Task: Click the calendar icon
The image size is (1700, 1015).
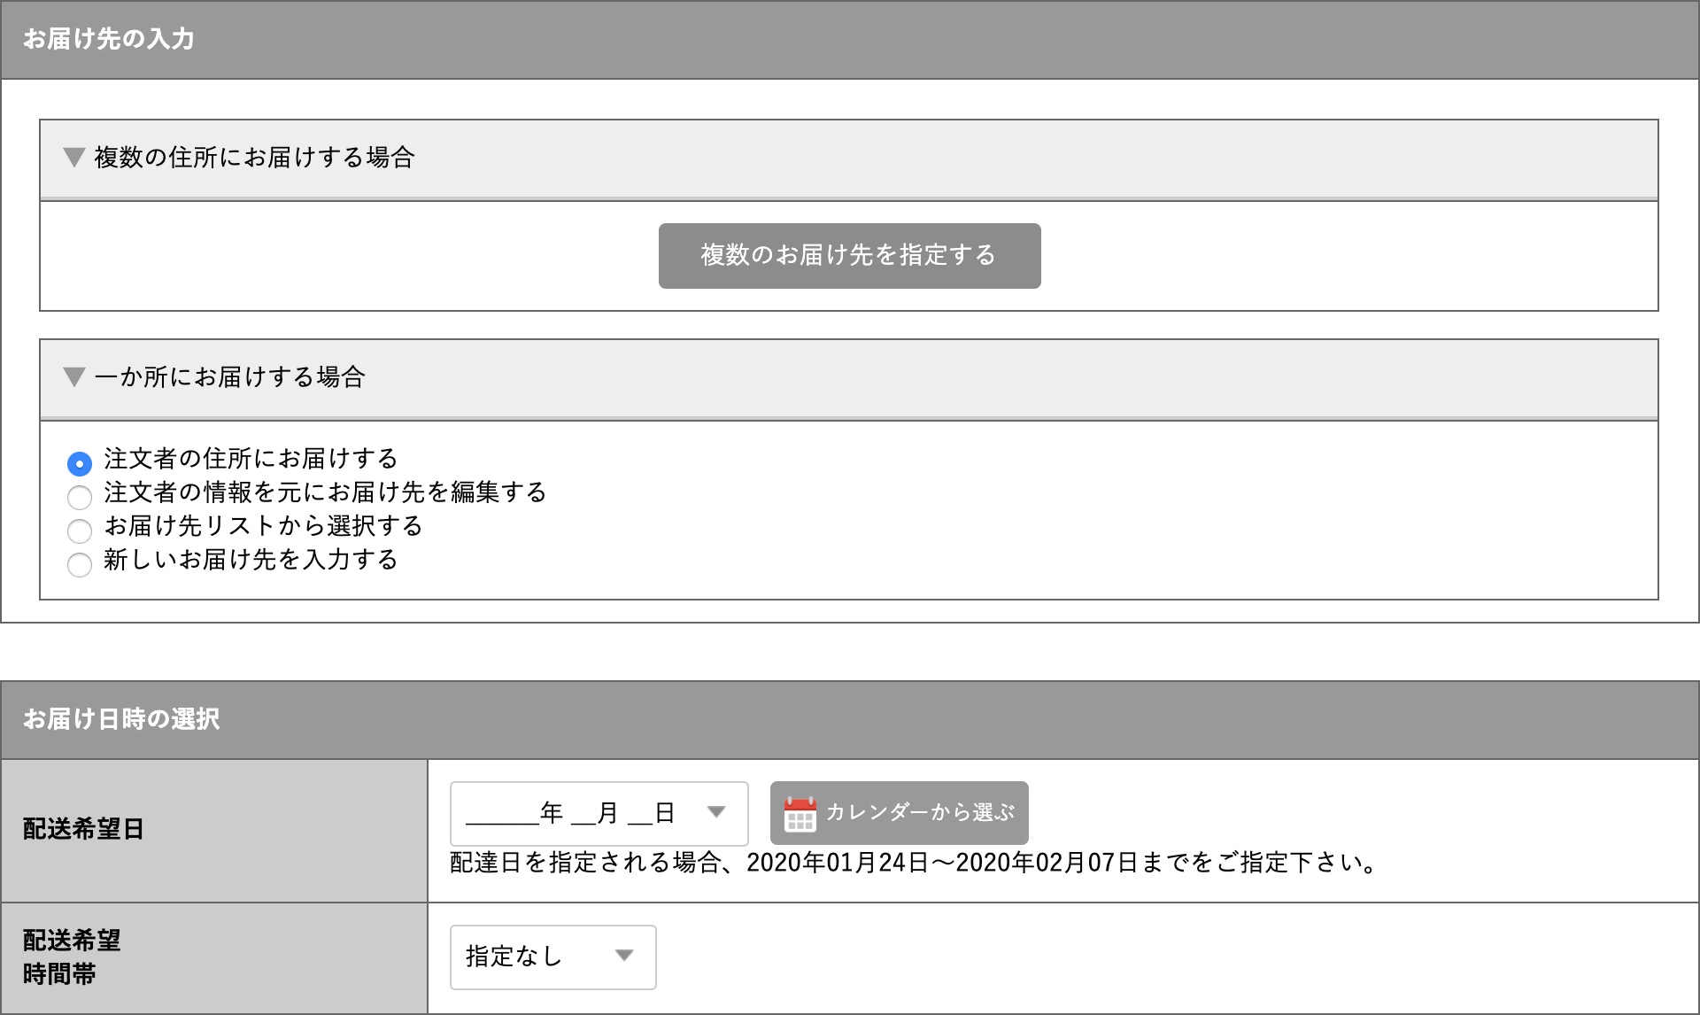Action: pos(800,814)
